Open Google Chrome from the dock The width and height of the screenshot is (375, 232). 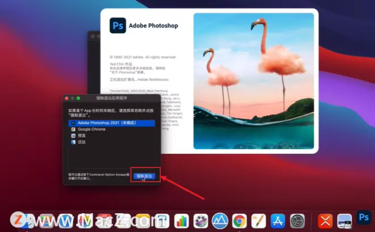[x=239, y=221]
